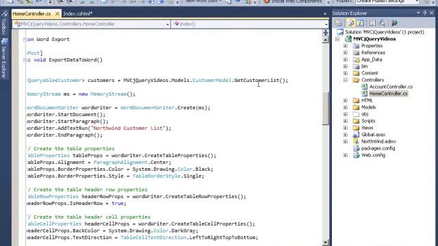Click the obj hidden folder icon

[x=356, y=114]
